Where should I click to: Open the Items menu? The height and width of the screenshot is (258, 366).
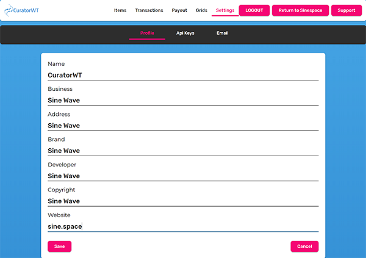120,10
